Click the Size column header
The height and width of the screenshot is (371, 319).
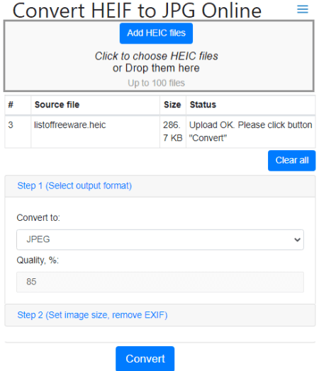[173, 105]
